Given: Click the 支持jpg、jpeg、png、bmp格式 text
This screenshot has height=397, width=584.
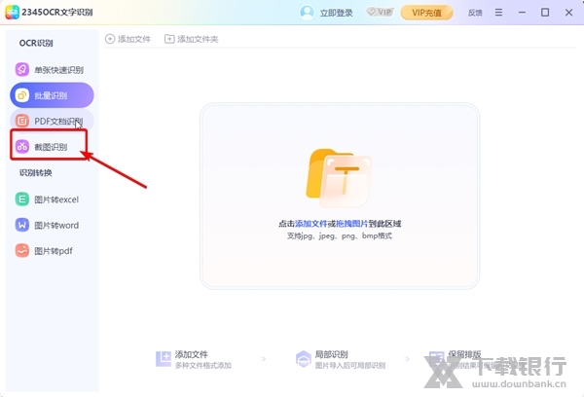Looking at the screenshot, I should pos(340,235).
